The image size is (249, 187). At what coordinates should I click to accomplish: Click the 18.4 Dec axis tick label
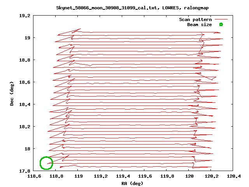pos(25,104)
